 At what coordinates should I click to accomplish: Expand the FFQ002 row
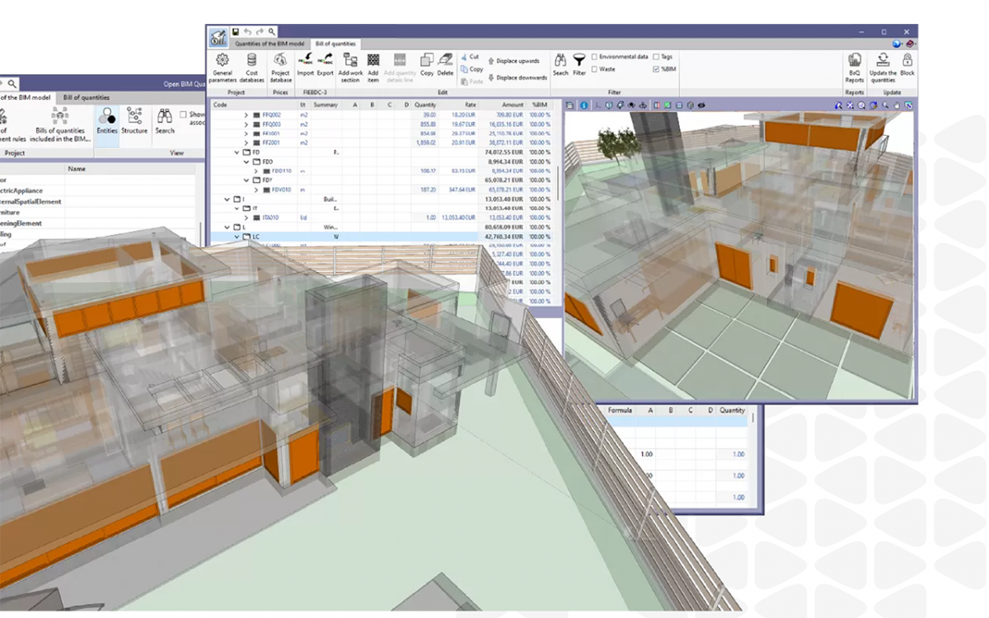(x=246, y=115)
